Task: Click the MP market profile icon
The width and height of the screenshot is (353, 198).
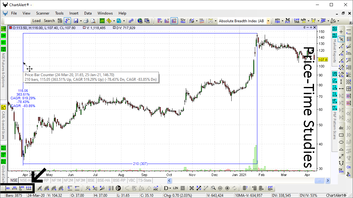Action: (x=118, y=188)
